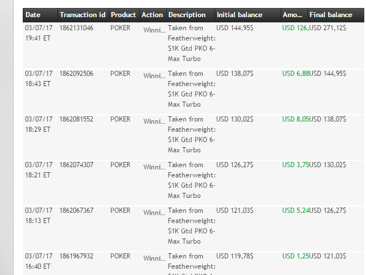Click the truncated Amo... column header
The width and height of the screenshot is (366, 275).
pos(292,15)
